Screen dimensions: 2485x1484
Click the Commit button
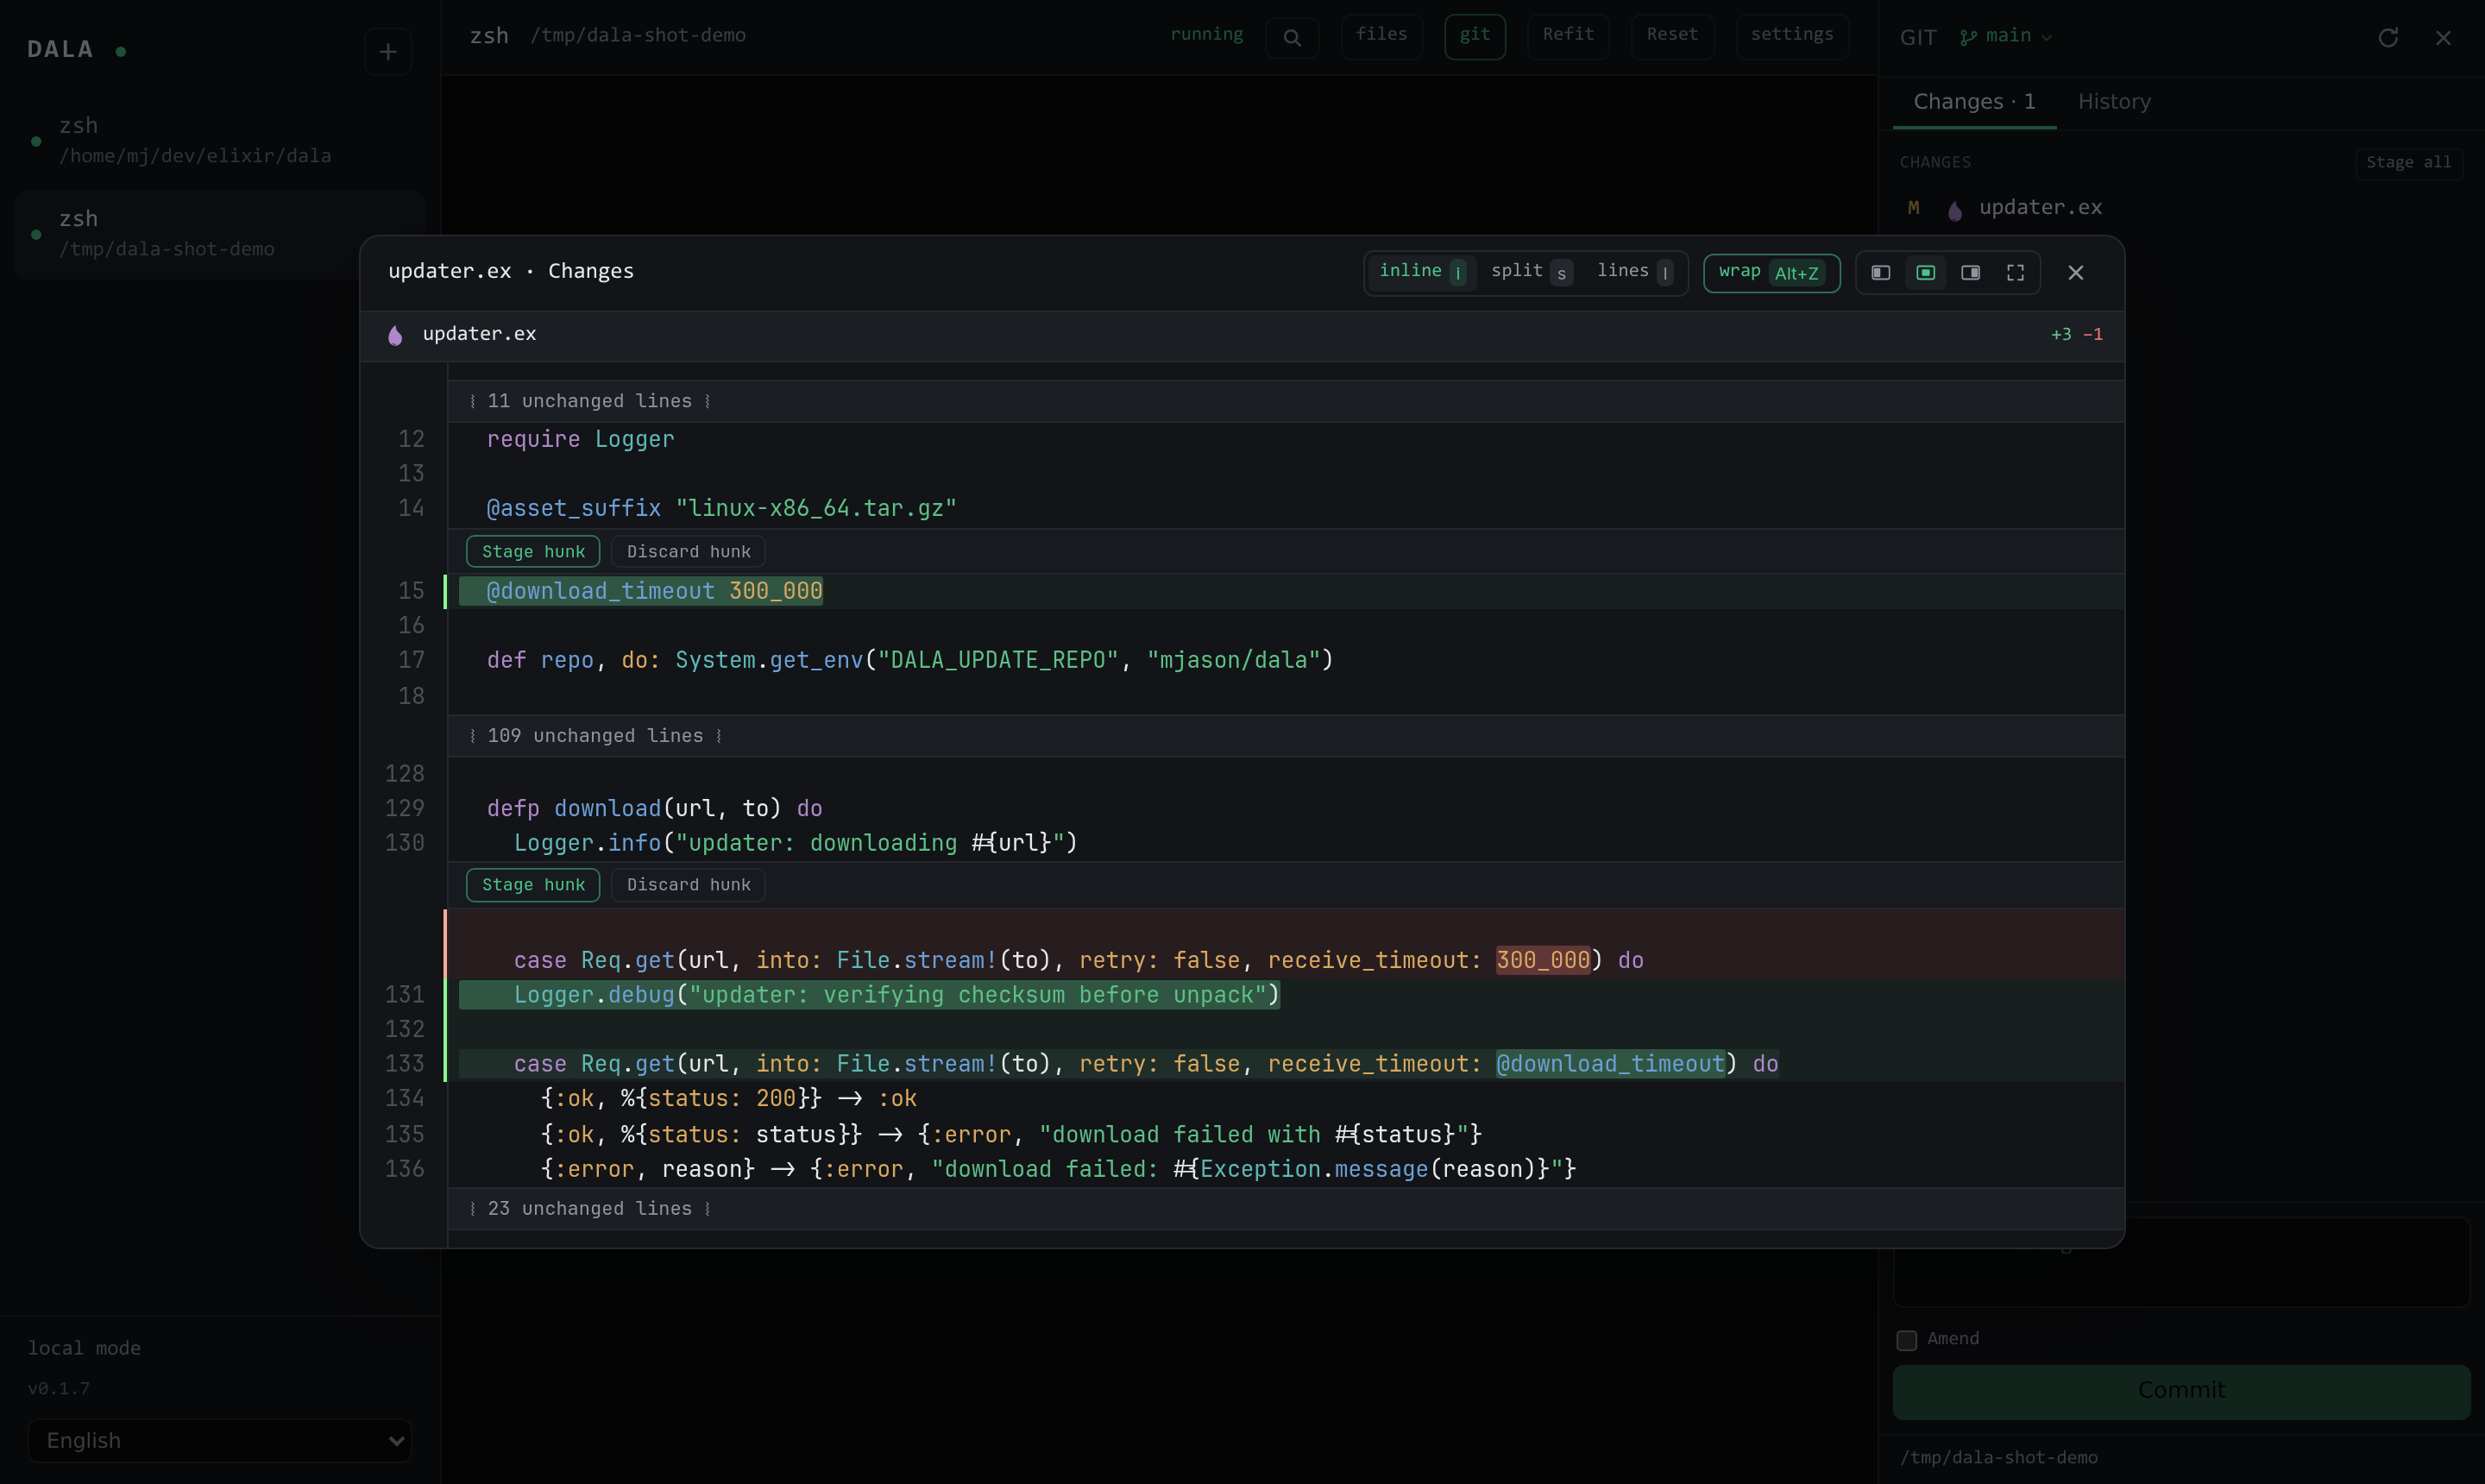[x=2181, y=1391]
